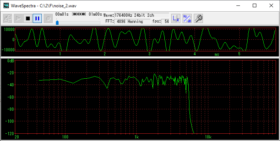Click the Record circle button
Viewport: 280px width, 141px height.
pos(48,19)
